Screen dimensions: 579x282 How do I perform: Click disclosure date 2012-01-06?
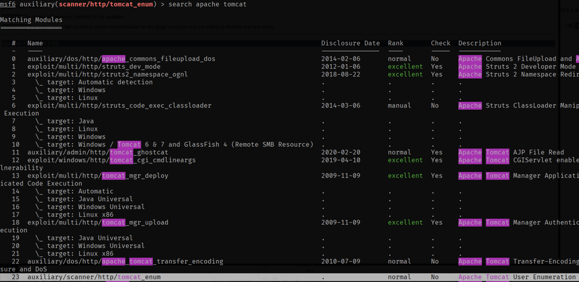coord(341,66)
